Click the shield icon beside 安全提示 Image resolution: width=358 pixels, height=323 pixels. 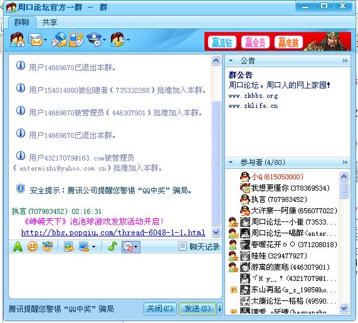click(x=21, y=189)
